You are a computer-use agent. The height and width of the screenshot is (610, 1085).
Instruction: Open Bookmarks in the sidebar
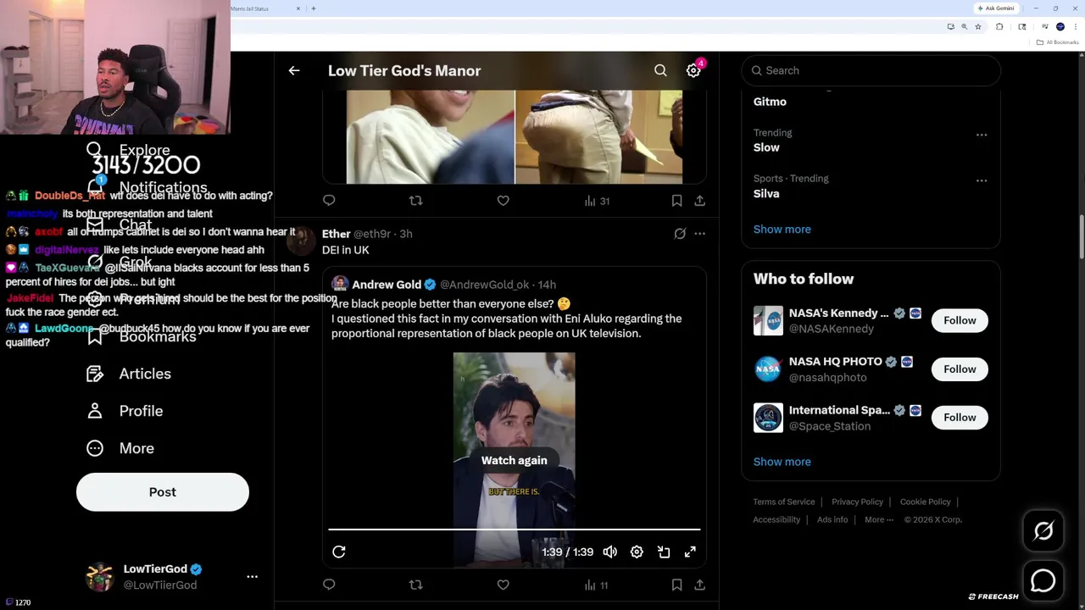[x=141, y=336]
